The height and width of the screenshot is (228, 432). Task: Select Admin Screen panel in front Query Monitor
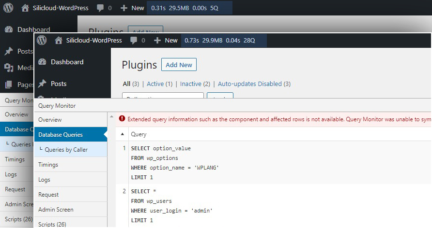pyautogui.click(x=71, y=209)
